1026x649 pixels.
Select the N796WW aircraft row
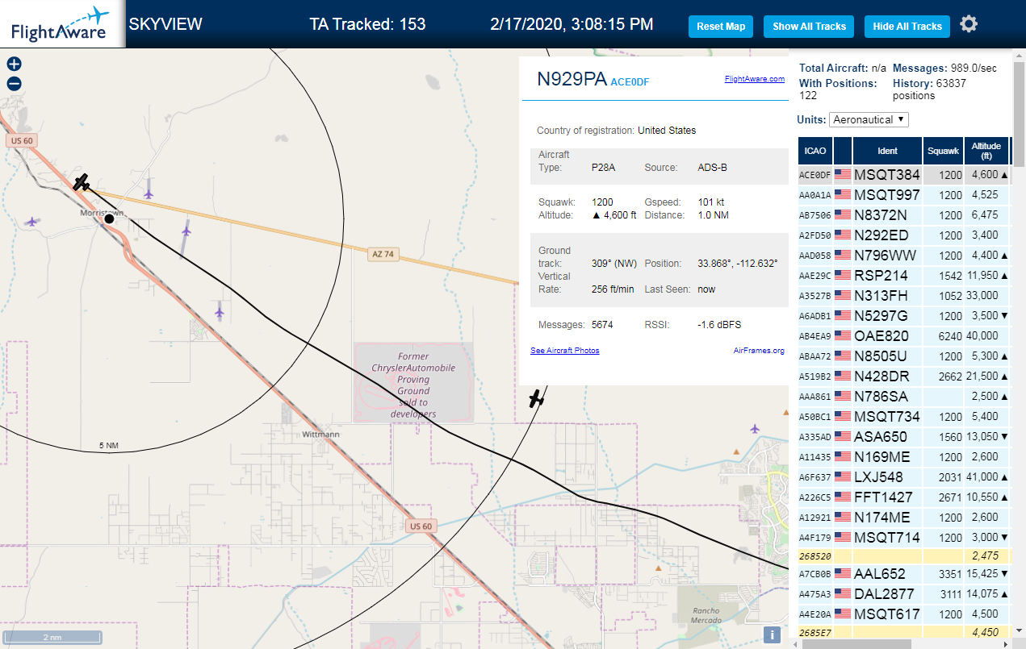(903, 255)
